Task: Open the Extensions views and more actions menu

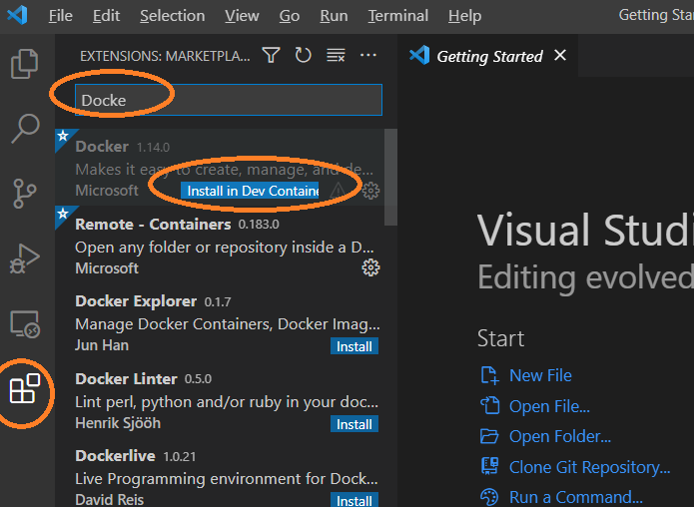Action: tap(368, 55)
